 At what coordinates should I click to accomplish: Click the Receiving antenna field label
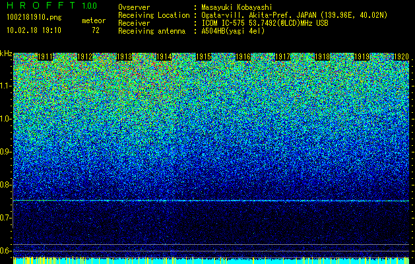coord(152,31)
